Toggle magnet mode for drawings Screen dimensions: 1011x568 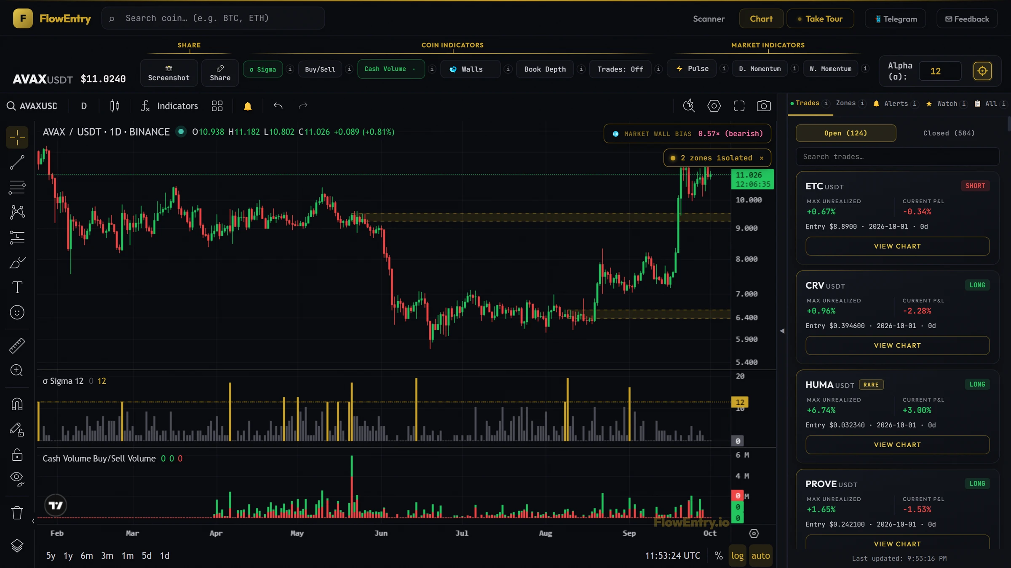[x=17, y=404]
